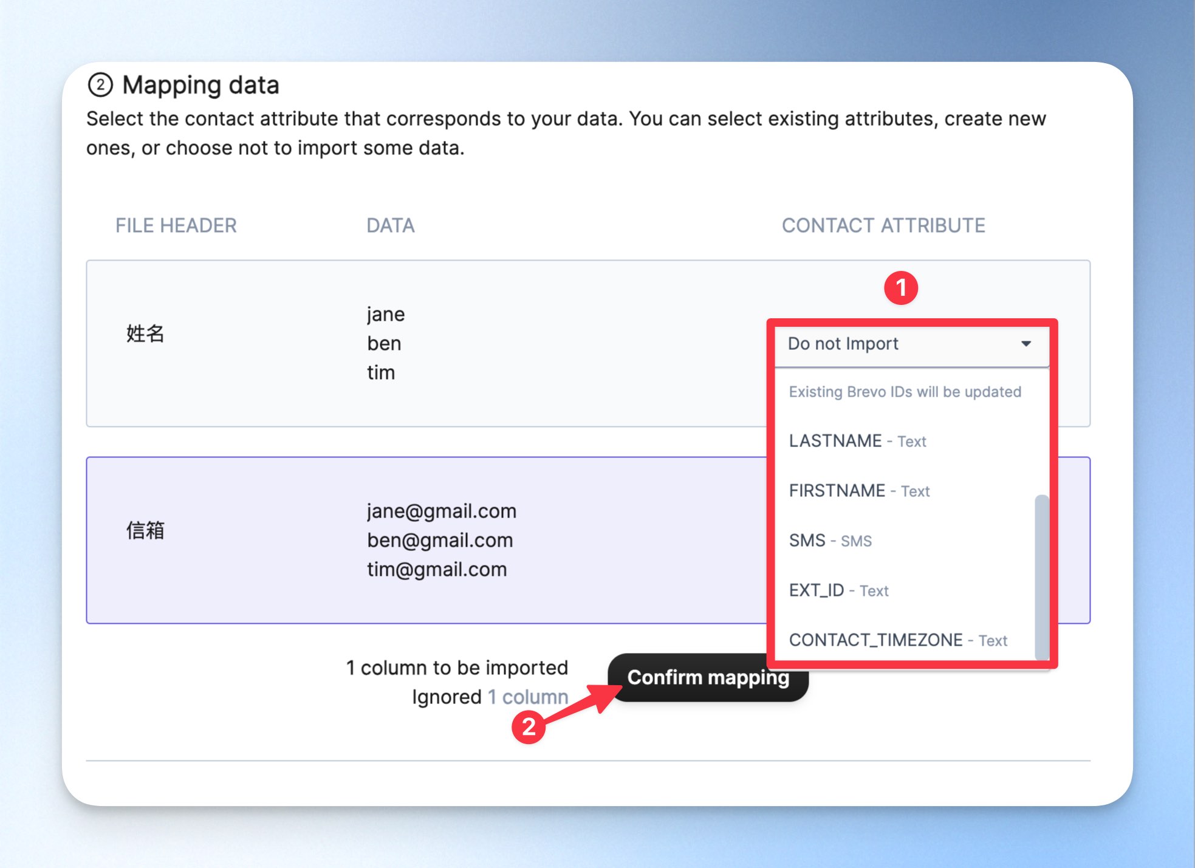Choose EXT_ID - Text attribute
The width and height of the screenshot is (1195, 868).
coord(838,590)
